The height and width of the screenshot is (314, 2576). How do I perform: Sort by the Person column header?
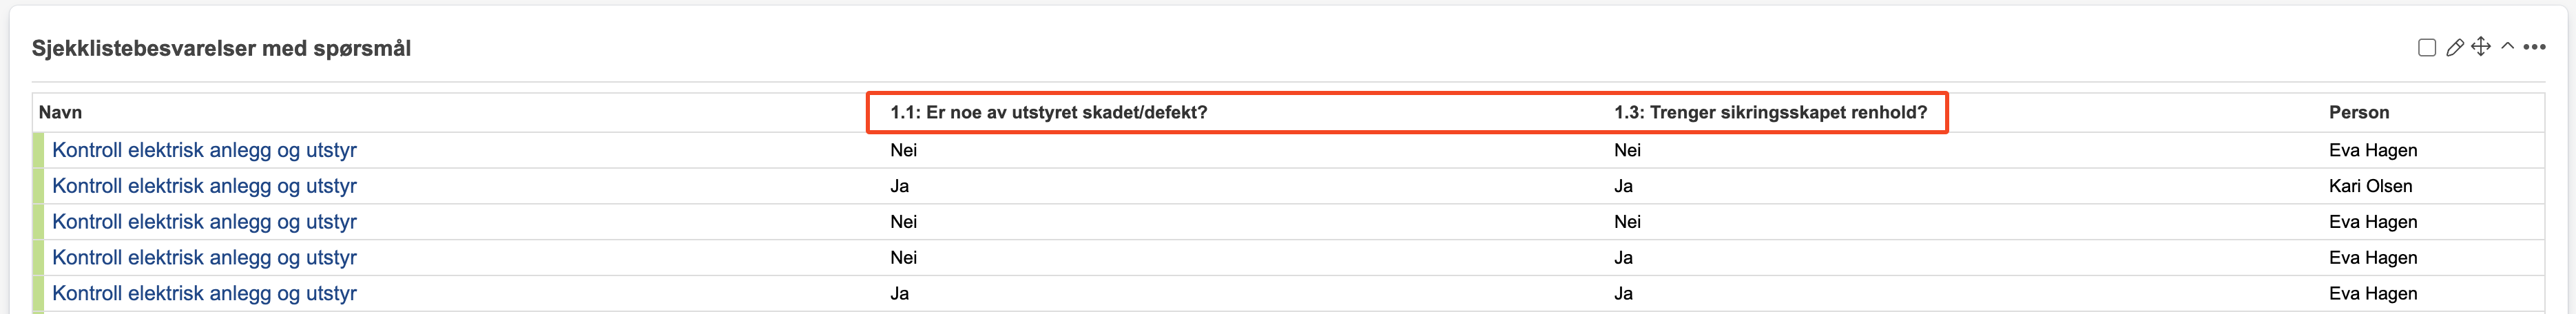pos(2358,113)
